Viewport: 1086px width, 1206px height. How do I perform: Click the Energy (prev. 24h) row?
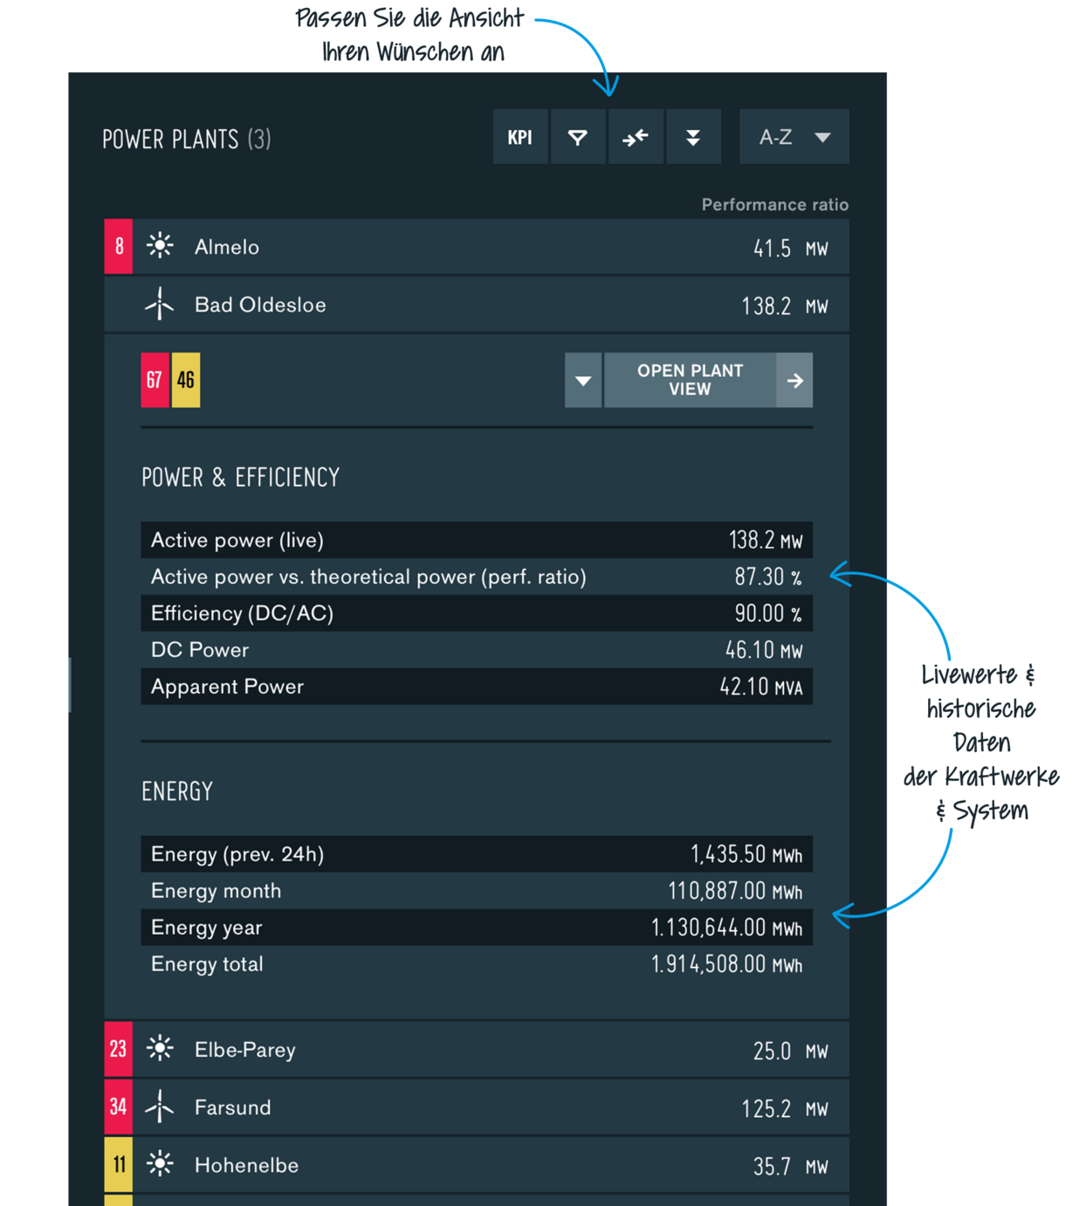point(477,854)
